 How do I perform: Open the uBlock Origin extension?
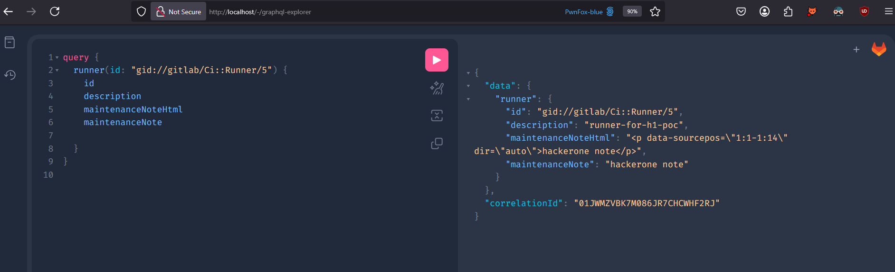tap(864, 11)
